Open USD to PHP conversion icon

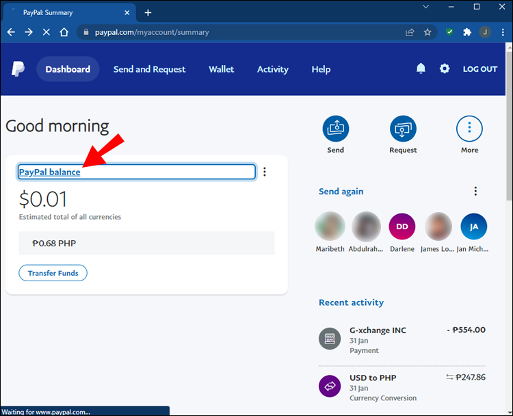330,386
